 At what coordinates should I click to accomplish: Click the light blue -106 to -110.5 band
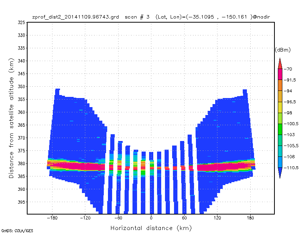click(x=280, y=162)
